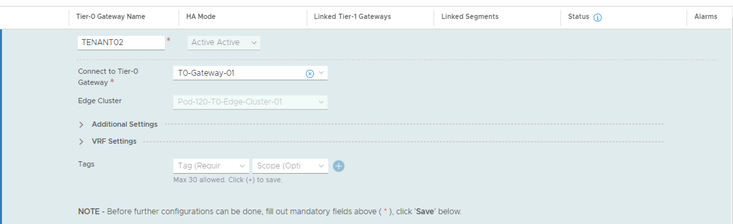Click the Linked Tier-1 Gateways column header
Screen dimensions: 733x224
pyautogui.click(x=352, y=17)
